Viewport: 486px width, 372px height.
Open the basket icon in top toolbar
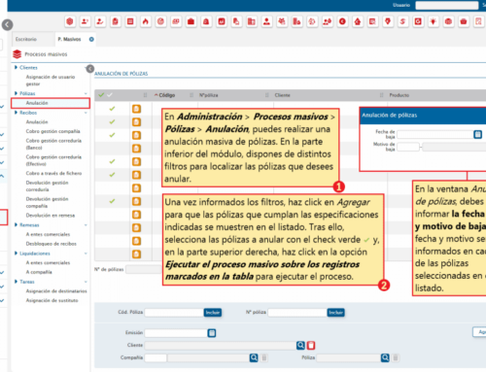pyautogui.click(x=464, y=21)
